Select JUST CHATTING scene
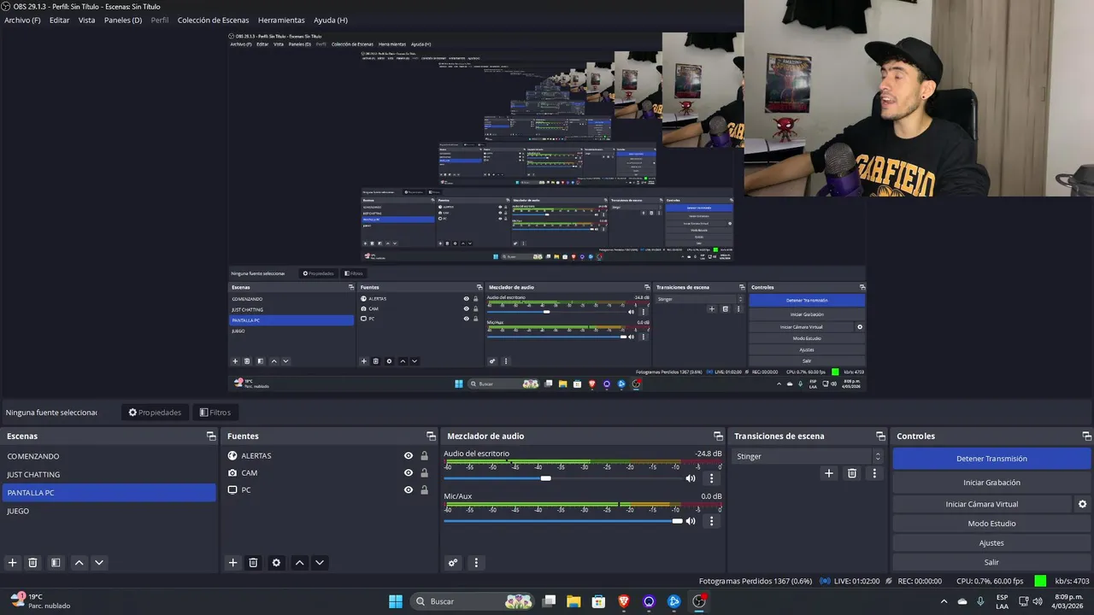 [109, 474]
